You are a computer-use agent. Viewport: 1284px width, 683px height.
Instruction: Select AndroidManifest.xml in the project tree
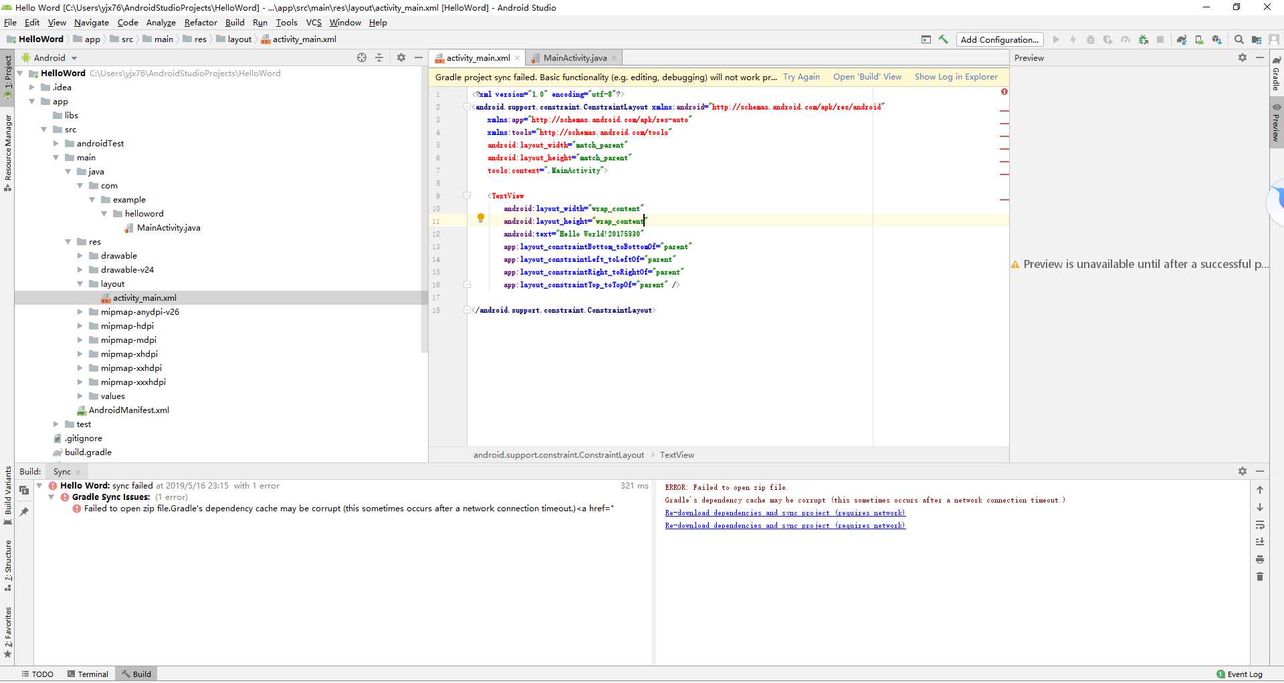click(x=128, y=410)
